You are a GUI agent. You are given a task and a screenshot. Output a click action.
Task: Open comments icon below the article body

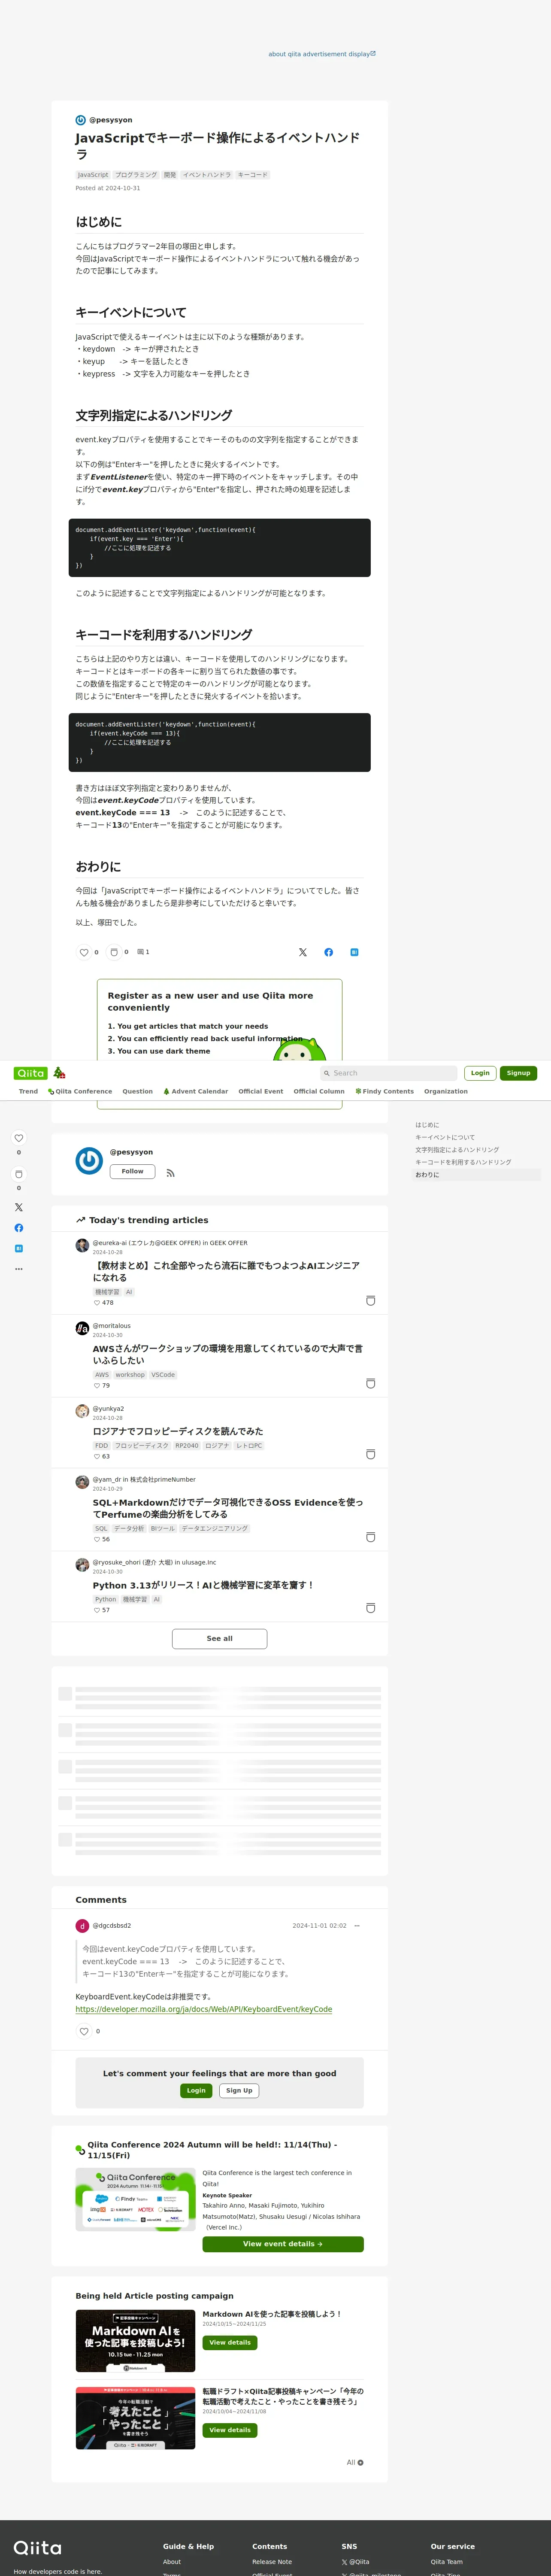tap(143, 952)
